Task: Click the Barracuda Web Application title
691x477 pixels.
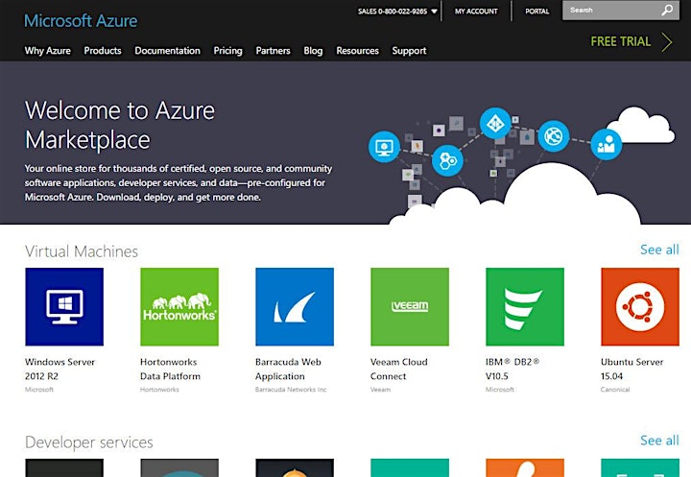Action: (x=288, y=369)
